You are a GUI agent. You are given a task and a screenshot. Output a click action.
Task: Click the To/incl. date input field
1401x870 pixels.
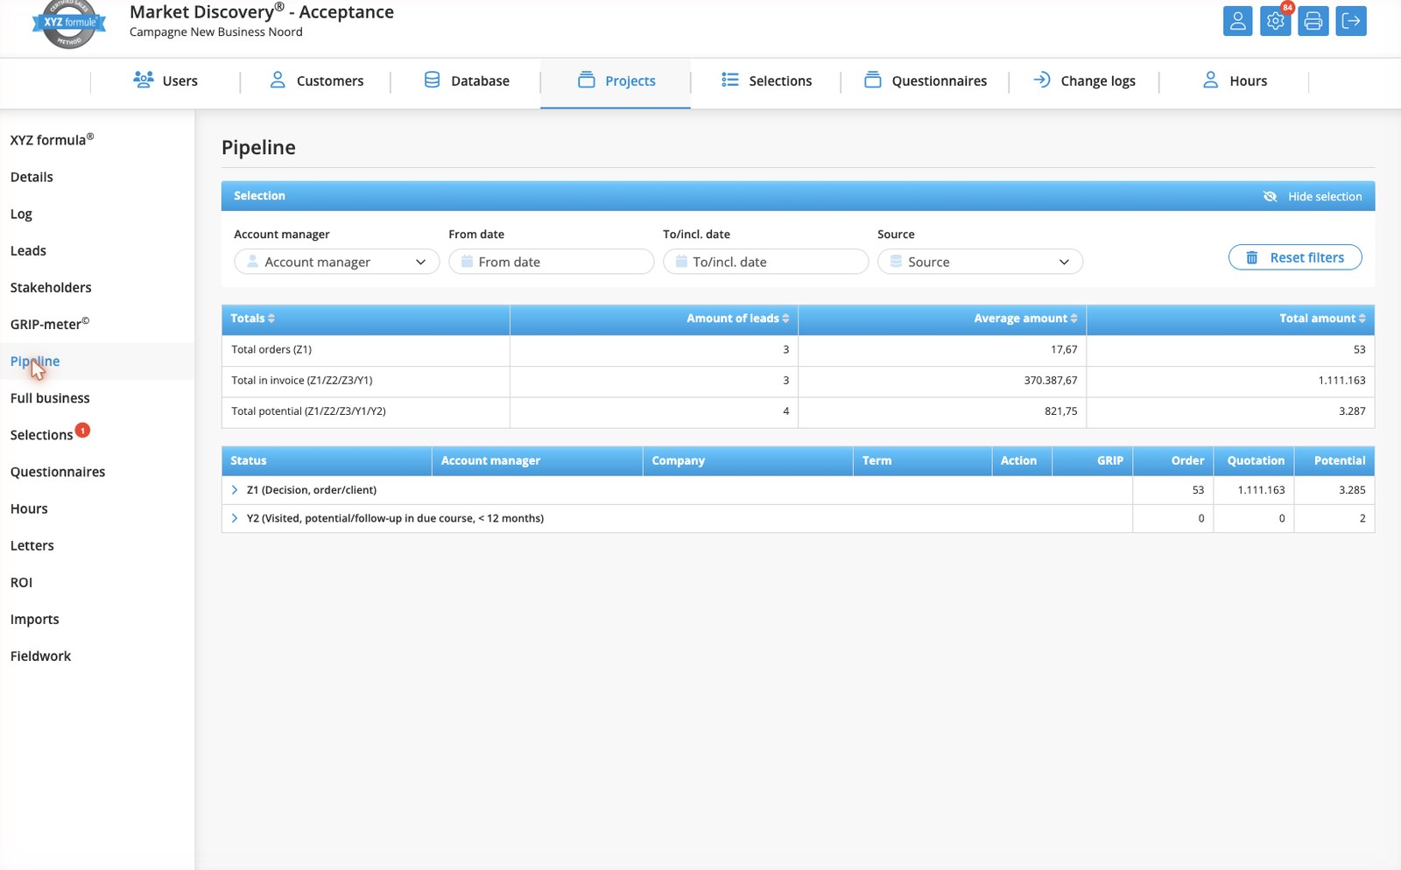[x=765, y=262]
